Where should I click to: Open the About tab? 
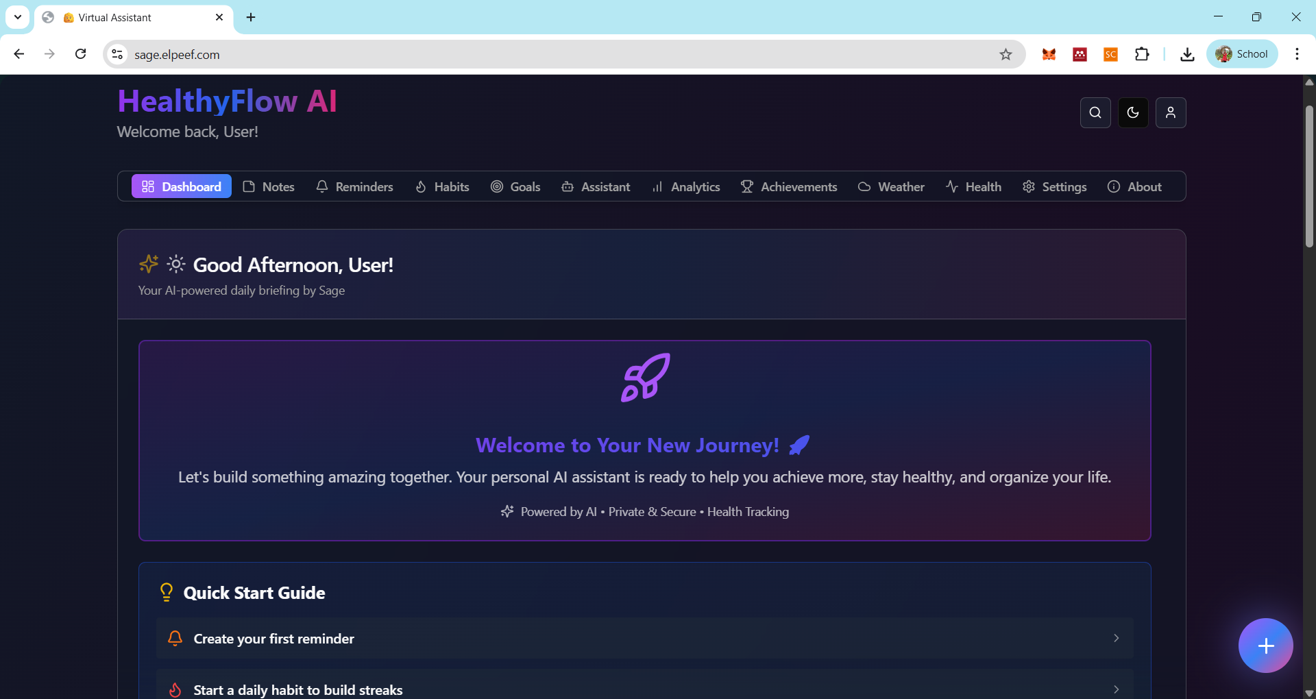pos(1134,186)
